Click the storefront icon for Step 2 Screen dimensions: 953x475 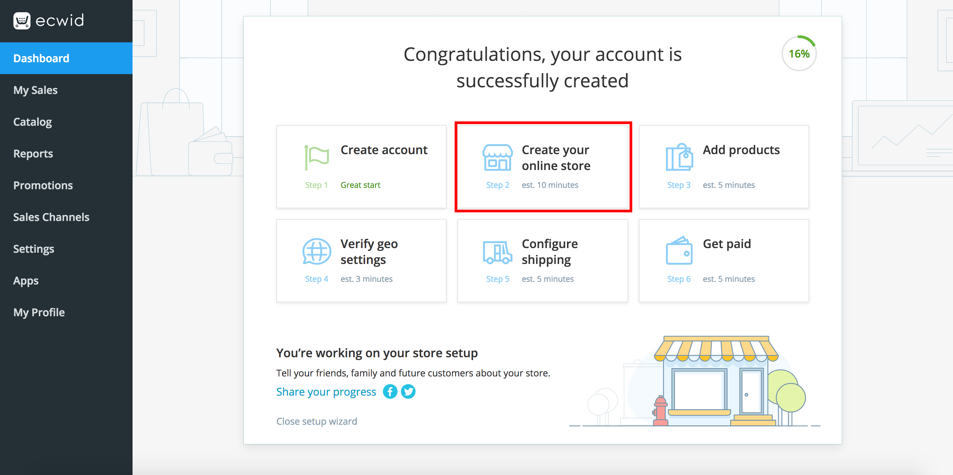(497, 158)
